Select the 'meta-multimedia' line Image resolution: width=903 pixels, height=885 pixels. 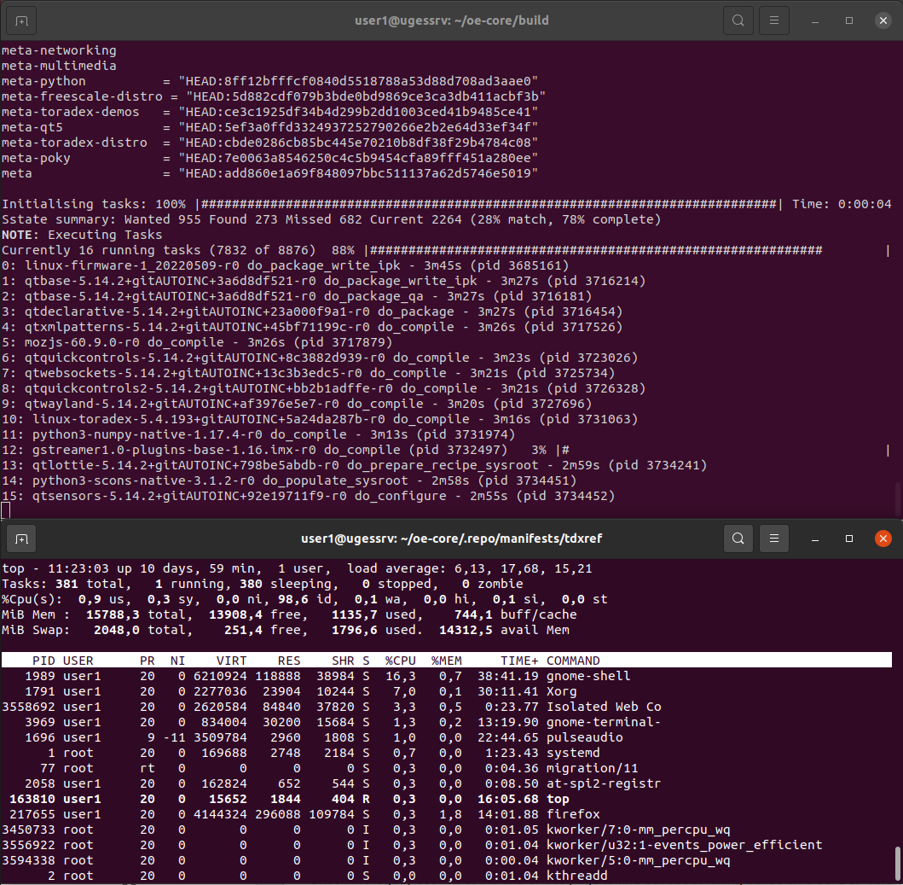59,66
